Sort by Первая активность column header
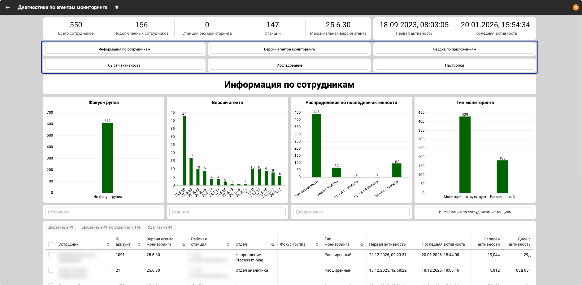This screenshot has height=285, width=582. (387, 244)
